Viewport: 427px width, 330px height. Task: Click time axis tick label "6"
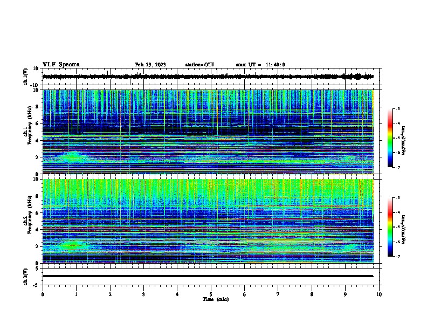click(x=245, y=294)
